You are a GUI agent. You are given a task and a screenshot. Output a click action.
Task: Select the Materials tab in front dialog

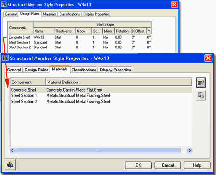(60, 69)
